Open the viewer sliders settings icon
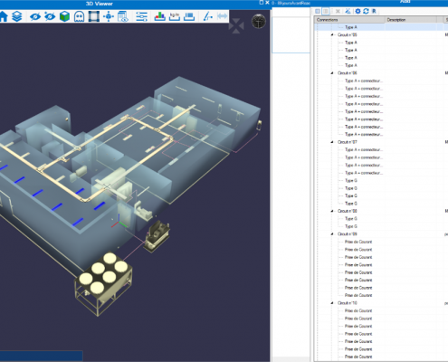 pyautogui.click(x=141, y=16)
